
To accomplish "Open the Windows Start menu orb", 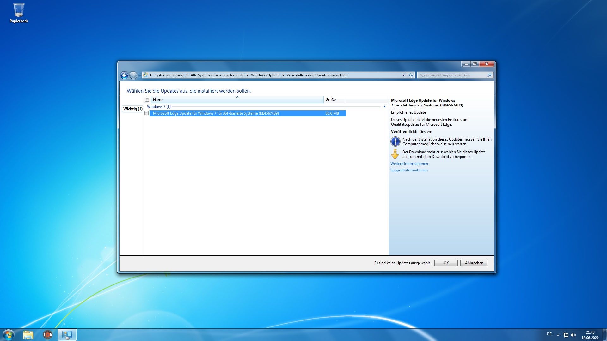I will tap(9, 335).
